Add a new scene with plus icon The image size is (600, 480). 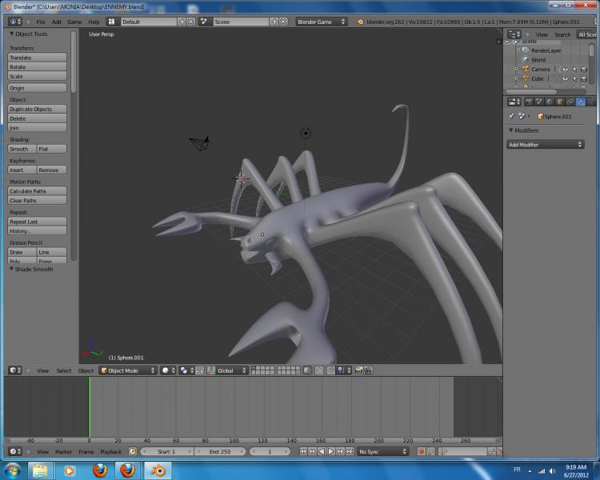click(274, 22)
